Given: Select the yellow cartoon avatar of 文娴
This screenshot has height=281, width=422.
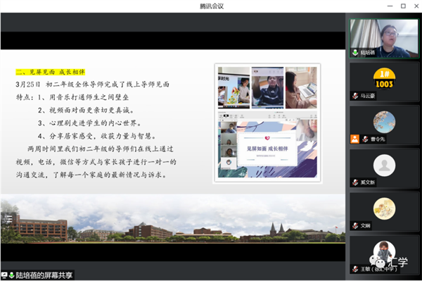Looking at the screenshot, I should click(x=384, y=208).
